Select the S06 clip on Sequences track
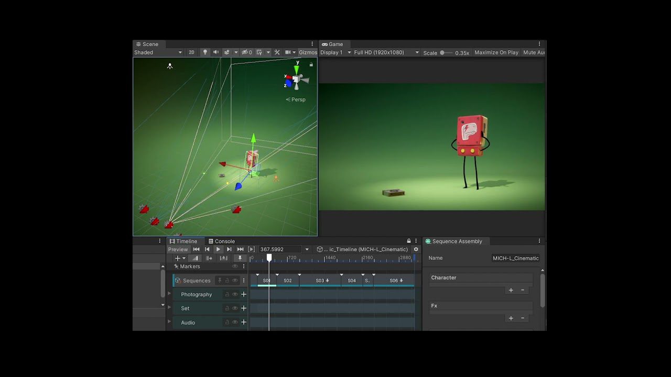Image resolution: width=671 pixels, height=377 pixels. tap(394, 281)
